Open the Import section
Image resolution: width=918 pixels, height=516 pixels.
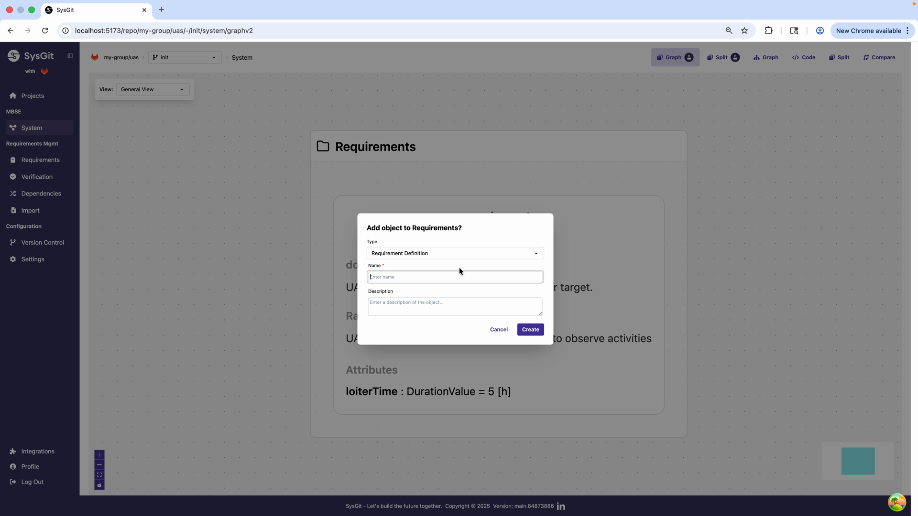click(x=30, y=210)
